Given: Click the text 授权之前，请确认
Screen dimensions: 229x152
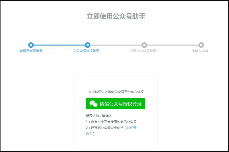Looking at the screenshot, I should point(99,116).
